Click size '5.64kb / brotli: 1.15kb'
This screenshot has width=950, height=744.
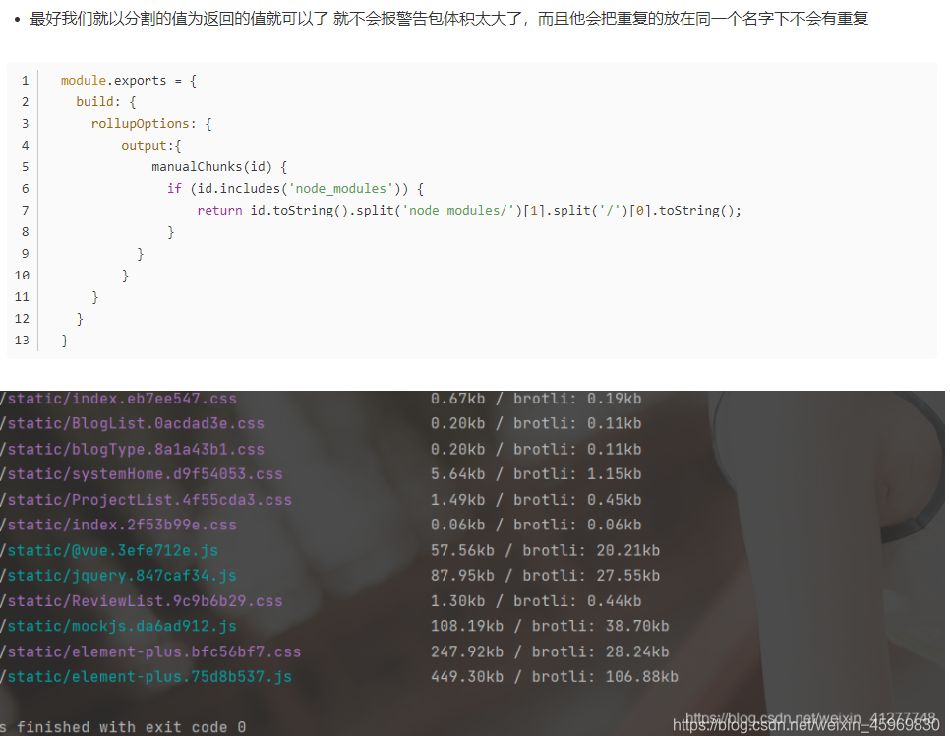(x=536, y=474)
